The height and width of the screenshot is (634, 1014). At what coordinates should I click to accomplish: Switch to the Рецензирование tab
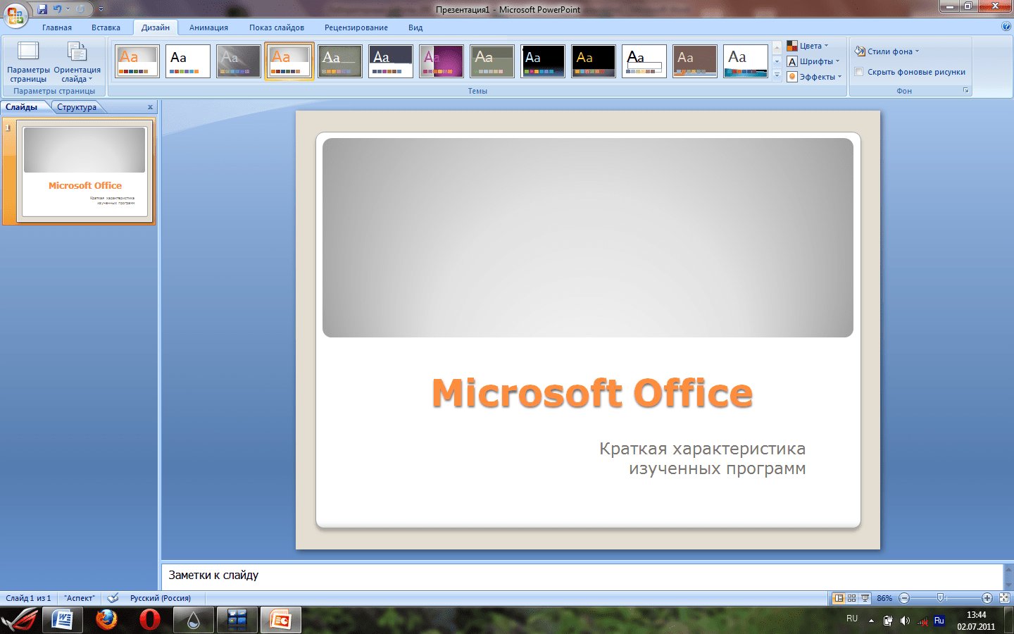pyautogui.click(x=356, y=27)
